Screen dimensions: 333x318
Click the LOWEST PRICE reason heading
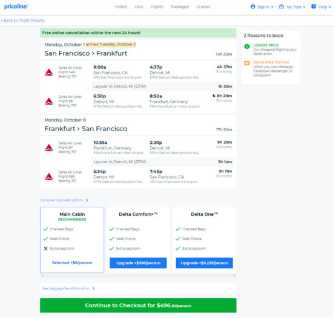[266, 45]
